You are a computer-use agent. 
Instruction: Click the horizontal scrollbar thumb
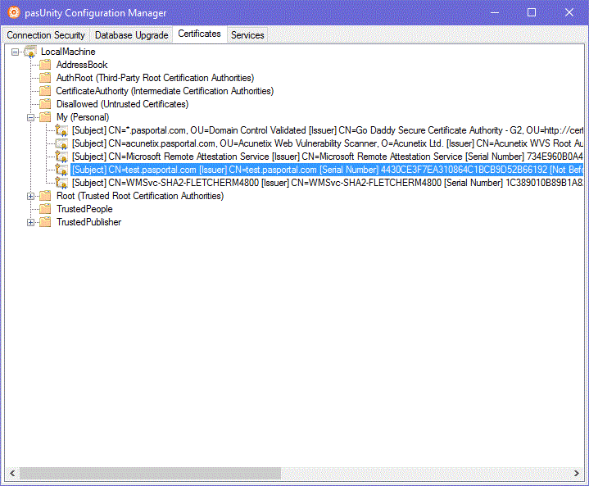click(x=150, y=473)
